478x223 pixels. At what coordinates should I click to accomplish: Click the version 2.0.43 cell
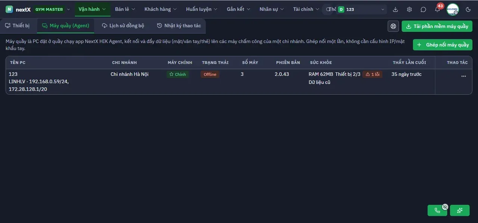click(x=282, y=74)
